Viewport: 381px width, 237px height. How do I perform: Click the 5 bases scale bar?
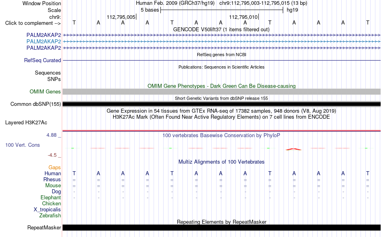[222, 10]
